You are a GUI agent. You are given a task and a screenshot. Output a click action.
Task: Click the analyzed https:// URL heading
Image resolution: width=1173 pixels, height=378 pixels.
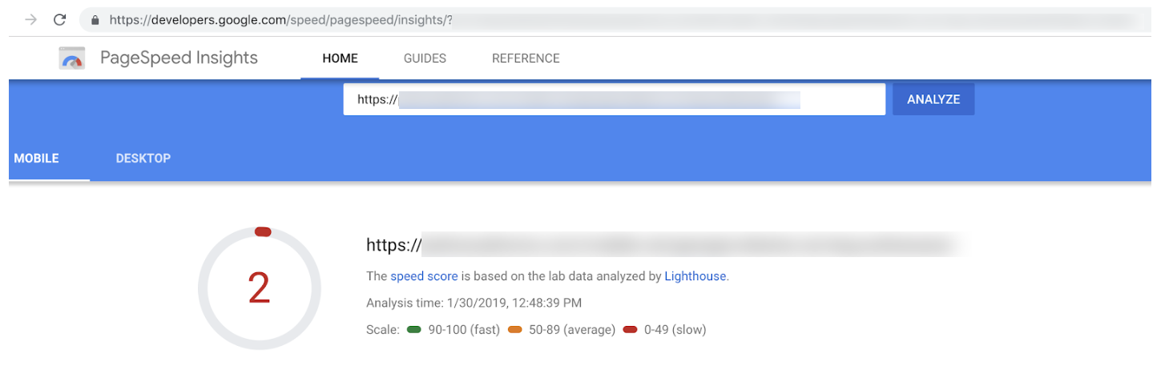pyautogui.click(x=661, y=245)
